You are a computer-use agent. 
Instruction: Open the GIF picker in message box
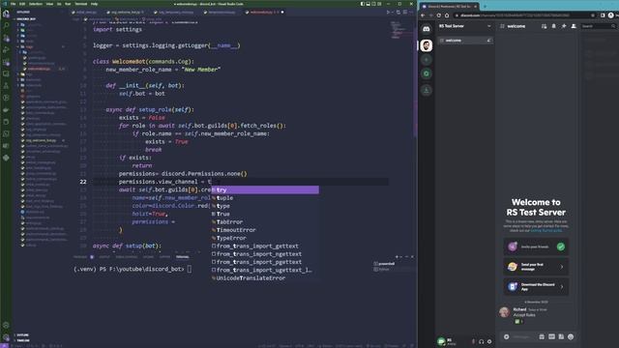[x=551, y=336]
